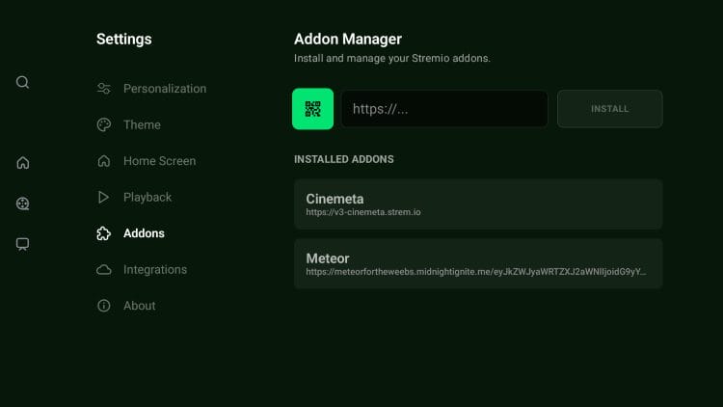Click the Integrations cloud icon
The width and height of the screenshot is (723, 407).
(104, 269)
